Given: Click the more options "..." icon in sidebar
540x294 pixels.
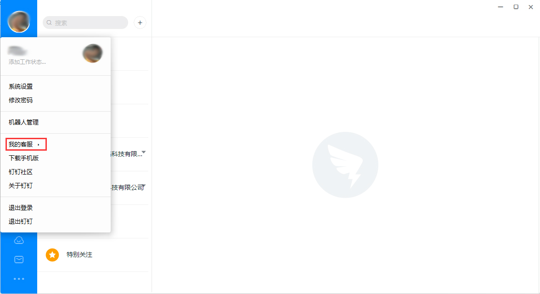Looking at the screenshot, I should click(x=19, y=278).
